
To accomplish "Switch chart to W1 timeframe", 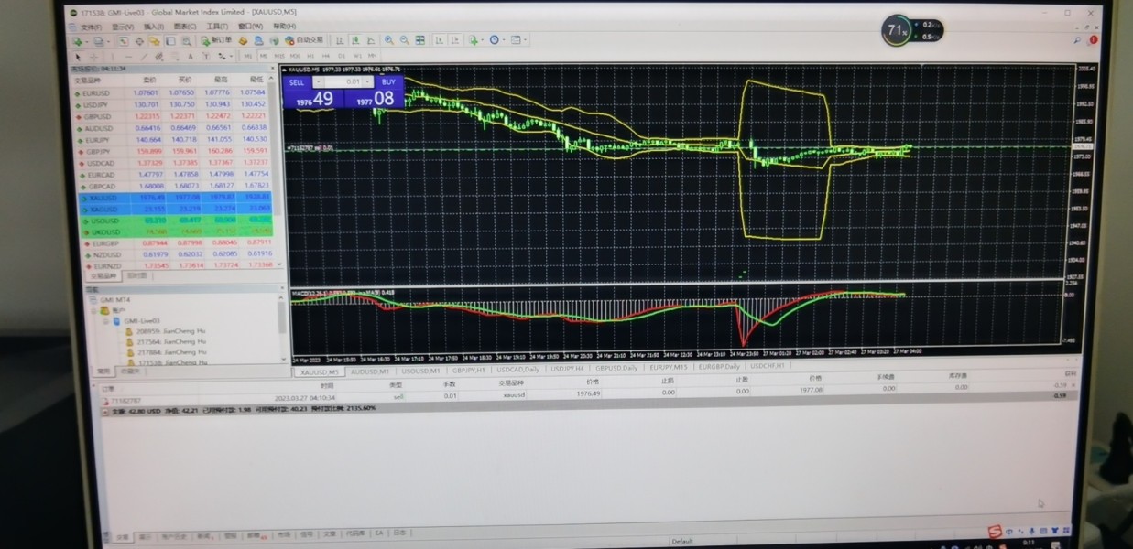I will pos(357,56).
